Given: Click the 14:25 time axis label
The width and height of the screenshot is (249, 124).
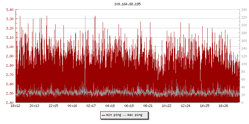Looking at the screenshot, I should [204, 106].
